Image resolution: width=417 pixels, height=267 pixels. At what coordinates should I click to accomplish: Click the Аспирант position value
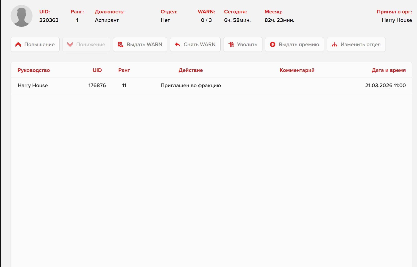pyautogui.click(x=107, y=20)
